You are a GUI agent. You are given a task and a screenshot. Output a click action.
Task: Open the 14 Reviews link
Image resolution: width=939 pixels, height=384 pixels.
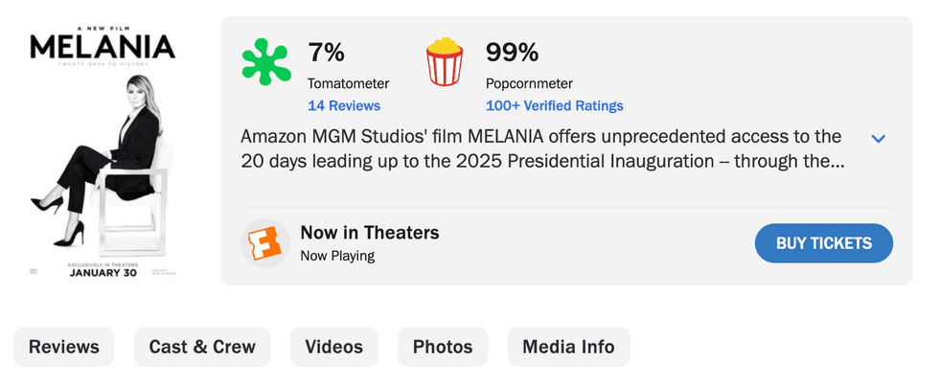click(343, 105)
